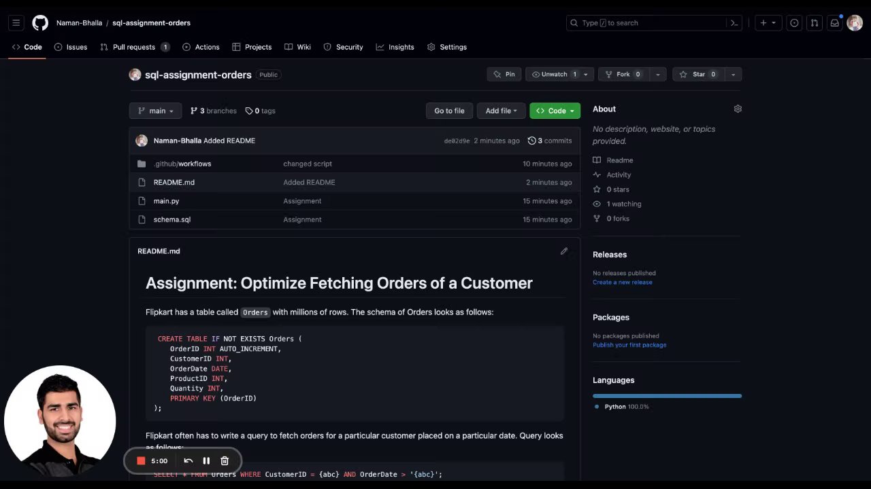The image size is (871, 489).
Task: Pin this repository
Action: point(504,74)
